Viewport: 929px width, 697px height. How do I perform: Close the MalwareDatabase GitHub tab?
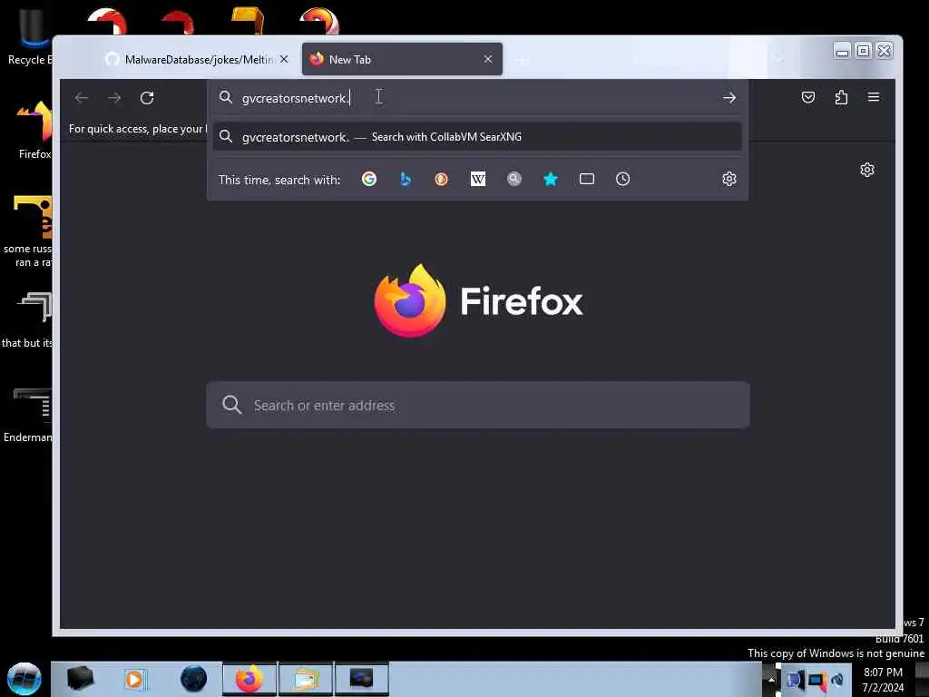(284, 59)
